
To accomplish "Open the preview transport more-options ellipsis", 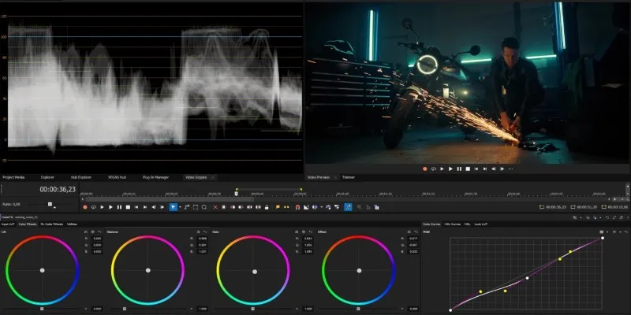I will pos(510,169).
